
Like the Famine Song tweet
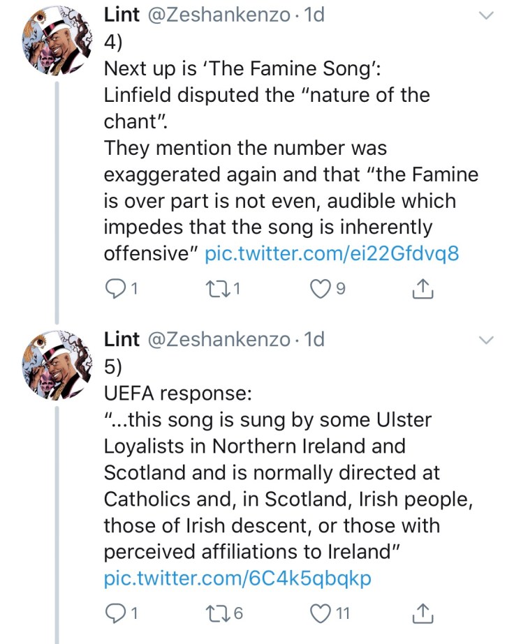tap(319, 287)
